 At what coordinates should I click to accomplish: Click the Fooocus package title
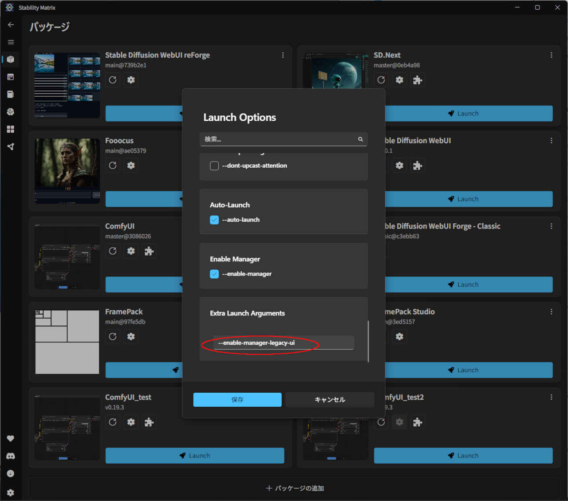tap(119, 141)
